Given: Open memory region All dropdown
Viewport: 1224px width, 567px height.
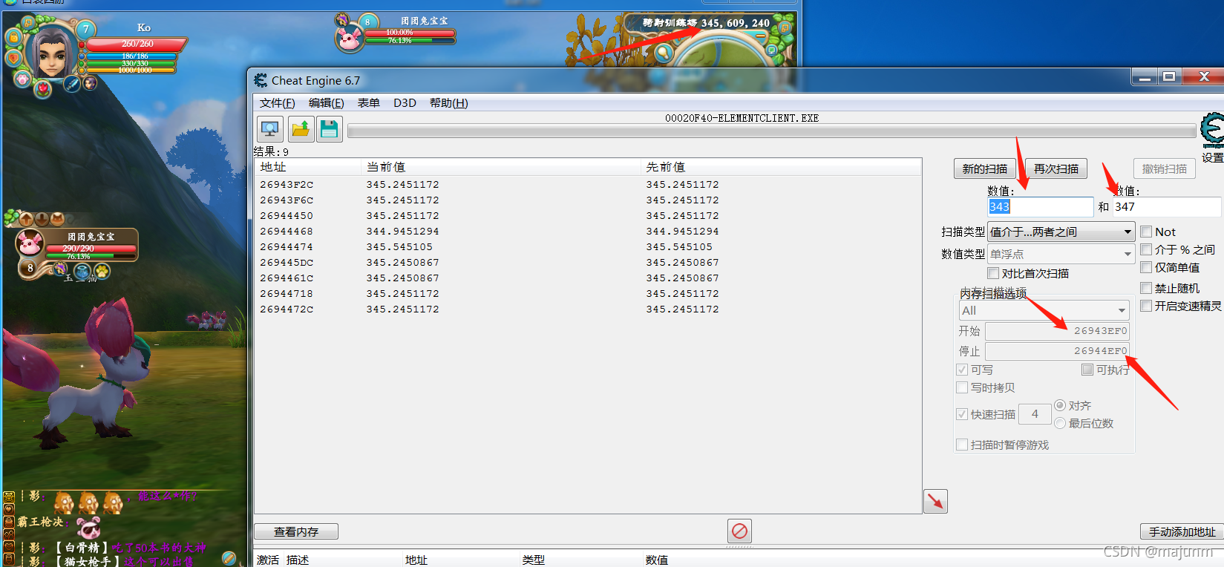Looking at the screenshot, I should (x=1044, y=310).
